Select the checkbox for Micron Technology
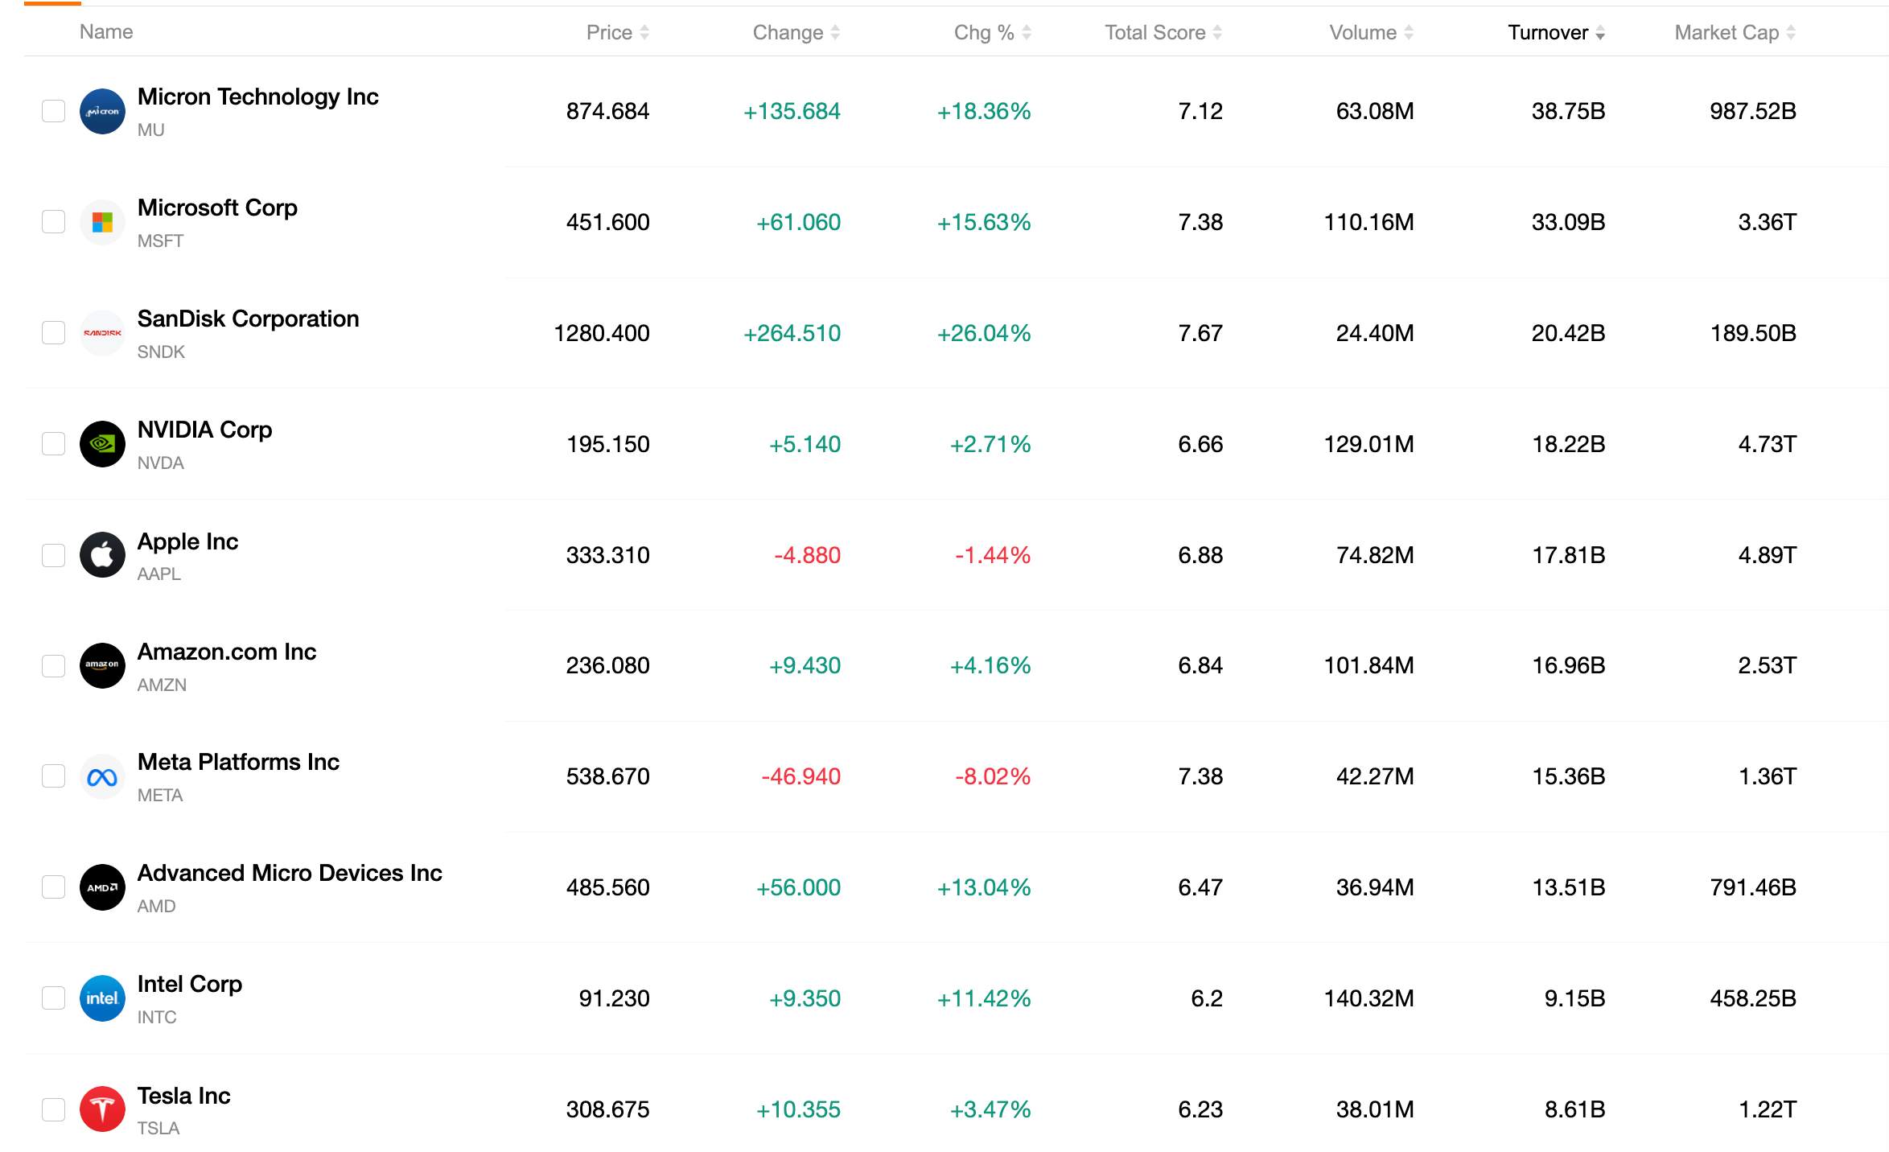This screenshot has width=1889, height=1152. [53, 111]
